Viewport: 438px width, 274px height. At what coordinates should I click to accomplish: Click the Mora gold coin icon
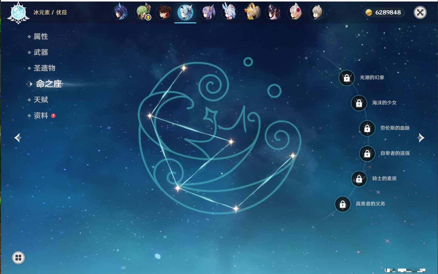pos(369,12)
